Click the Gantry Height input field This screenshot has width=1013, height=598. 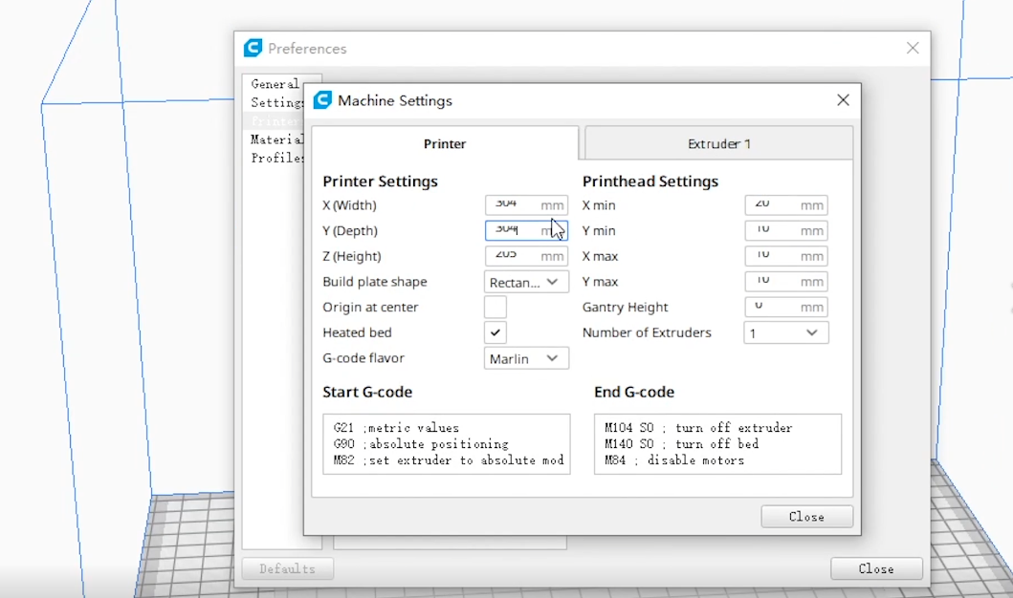(x=786, y=307)
